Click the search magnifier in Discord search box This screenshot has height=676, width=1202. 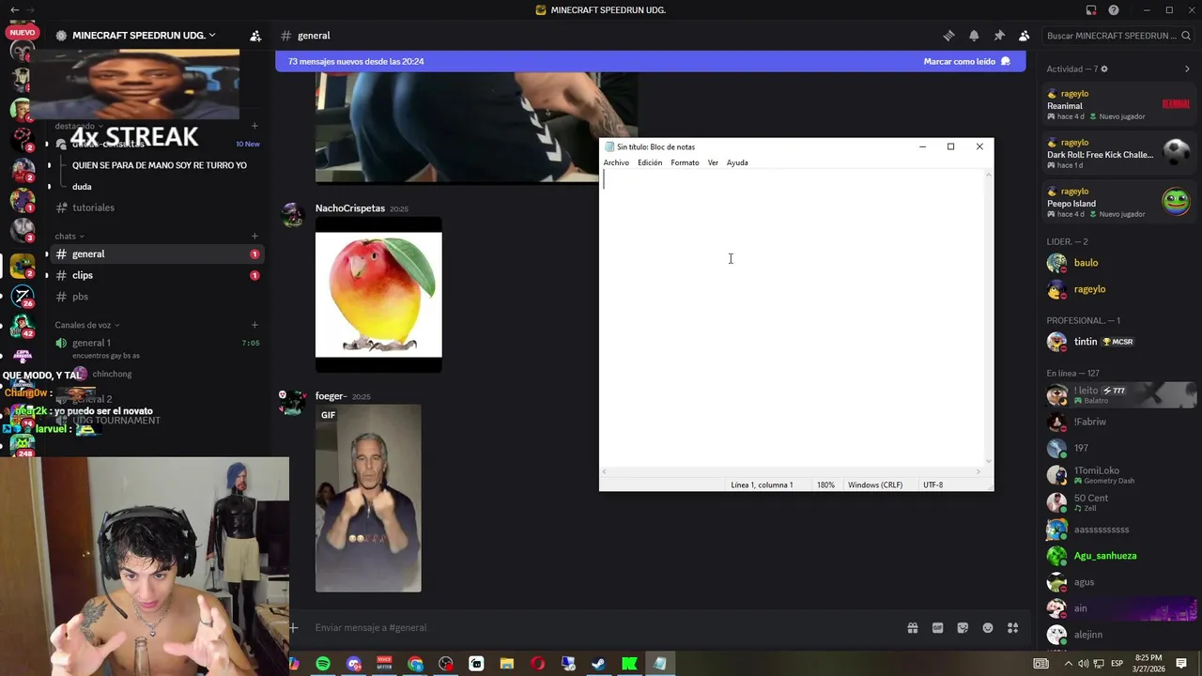[x=1186, y=36]
